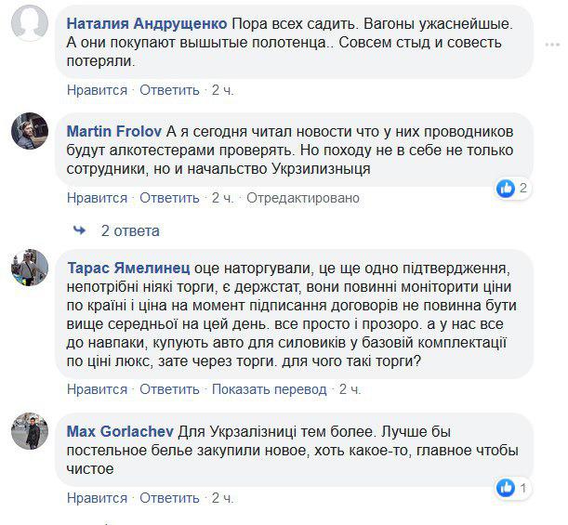
Task: Open Наталия Андрущенко's profile picture
Action: click(30, 22)
